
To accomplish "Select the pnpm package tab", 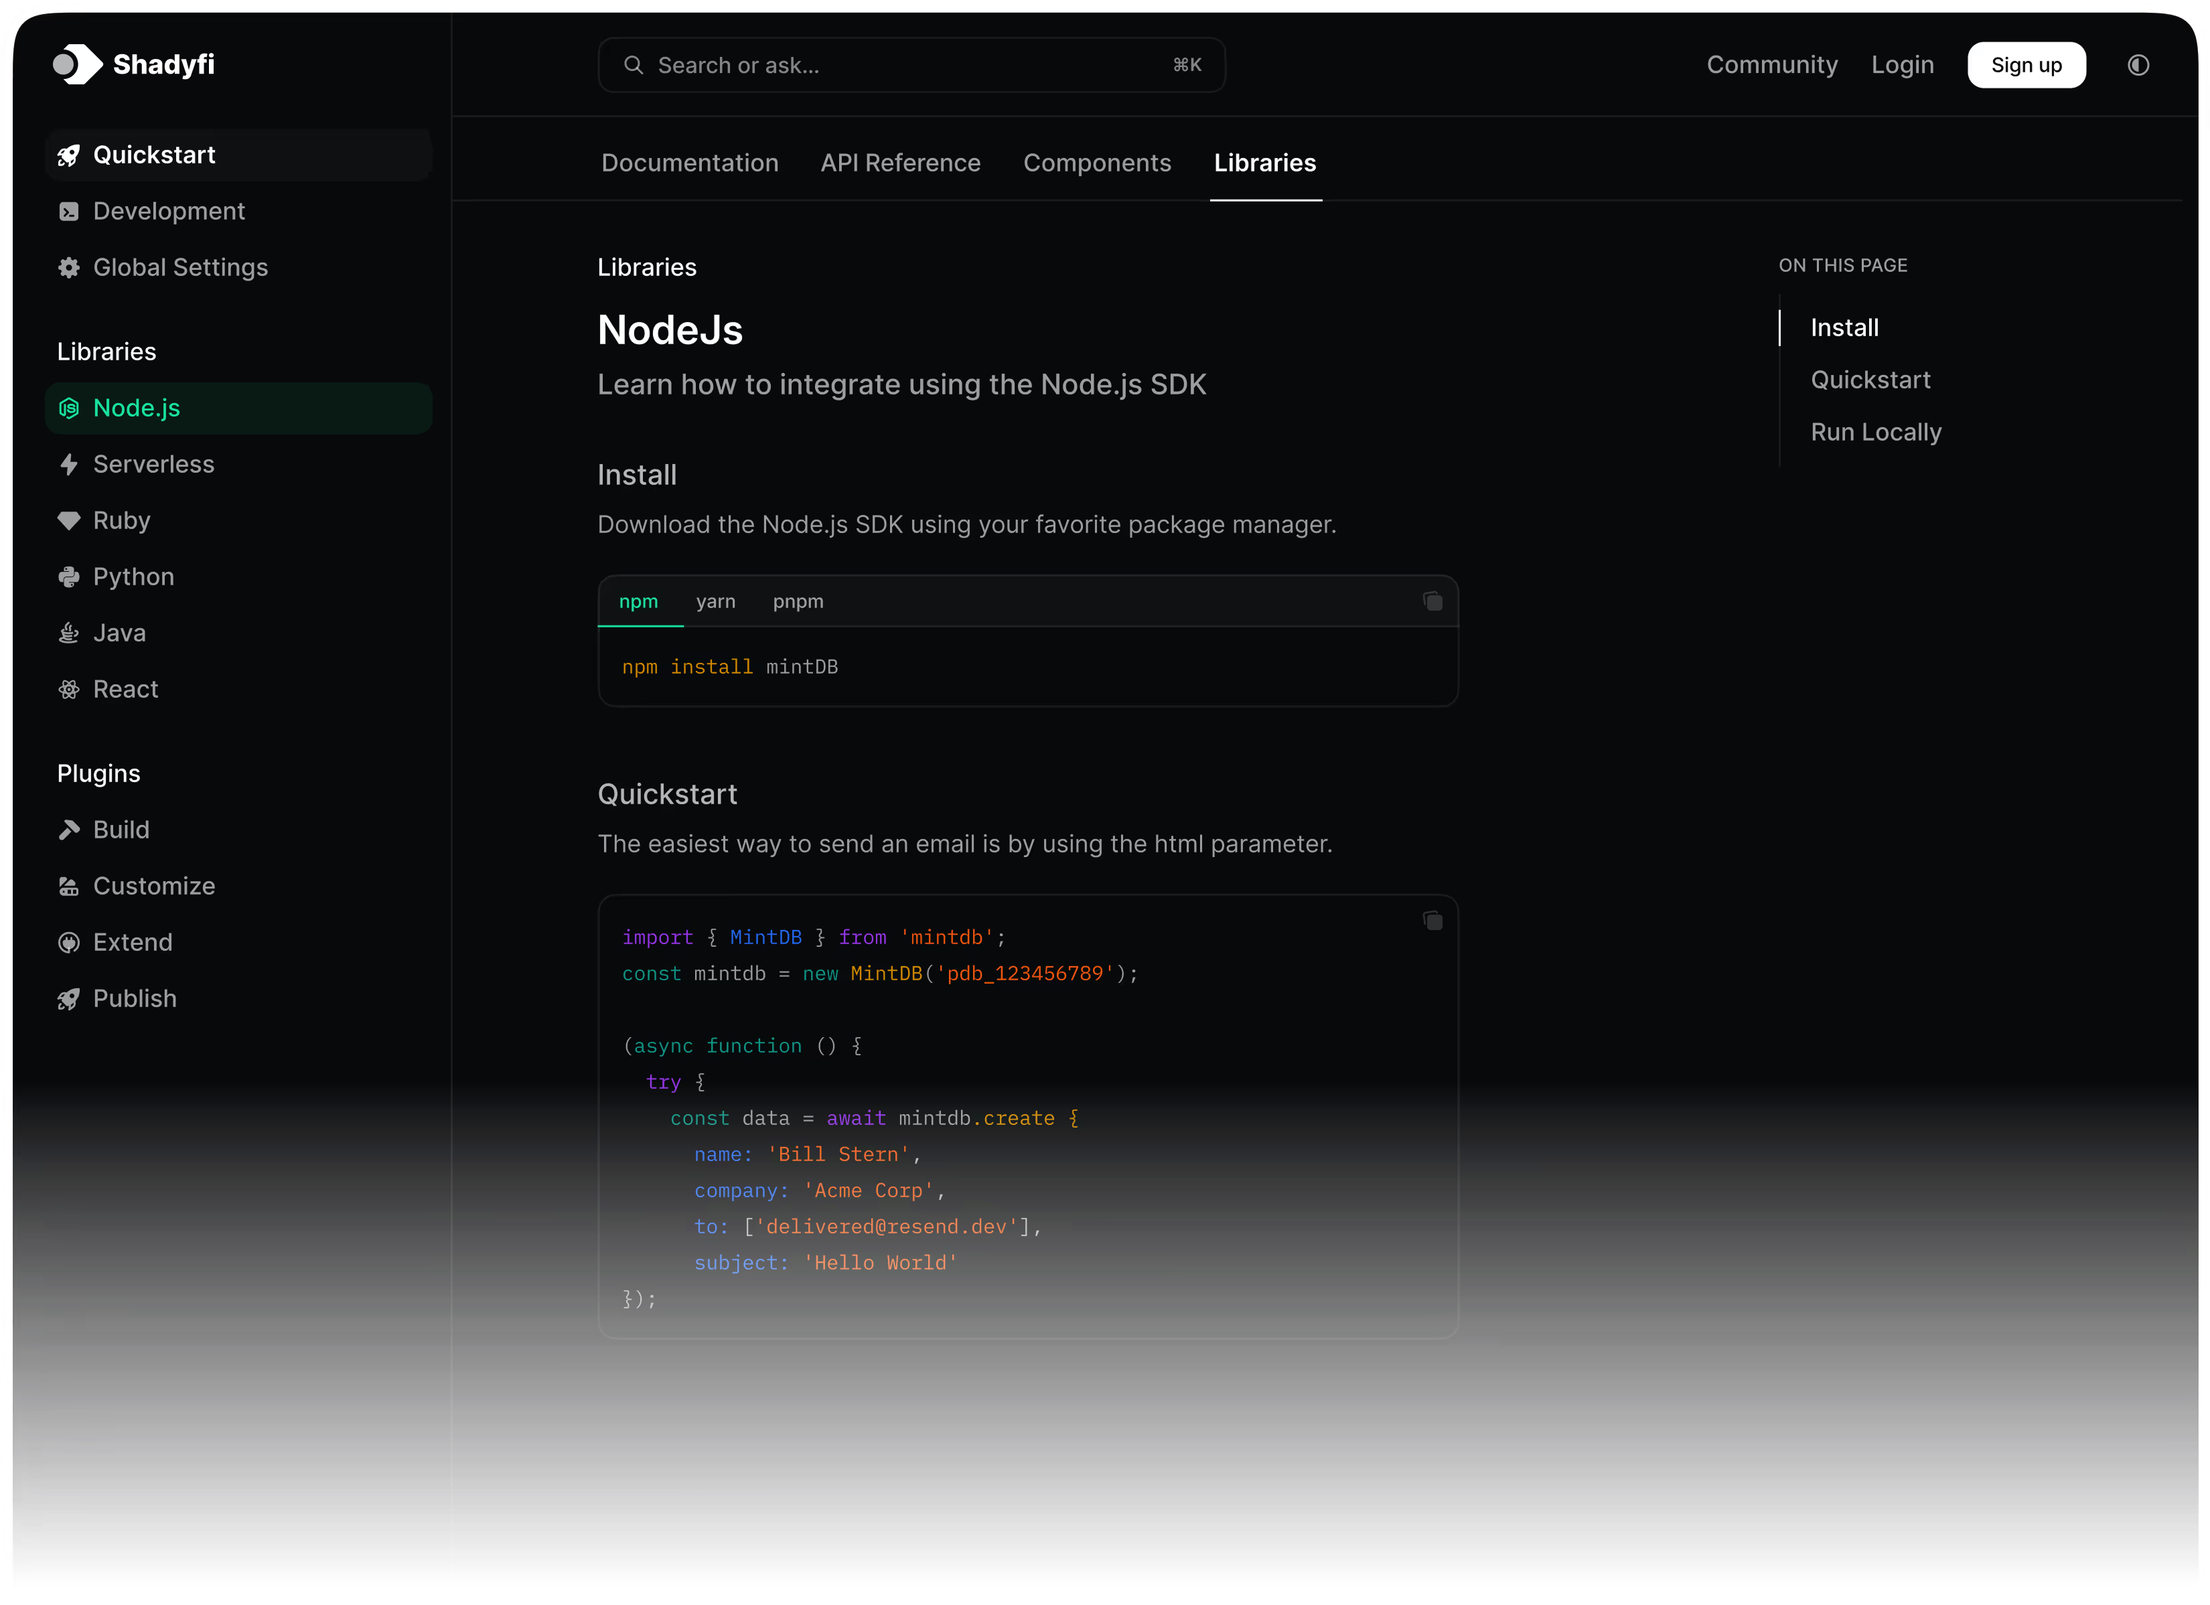I will tap(797, 601).
